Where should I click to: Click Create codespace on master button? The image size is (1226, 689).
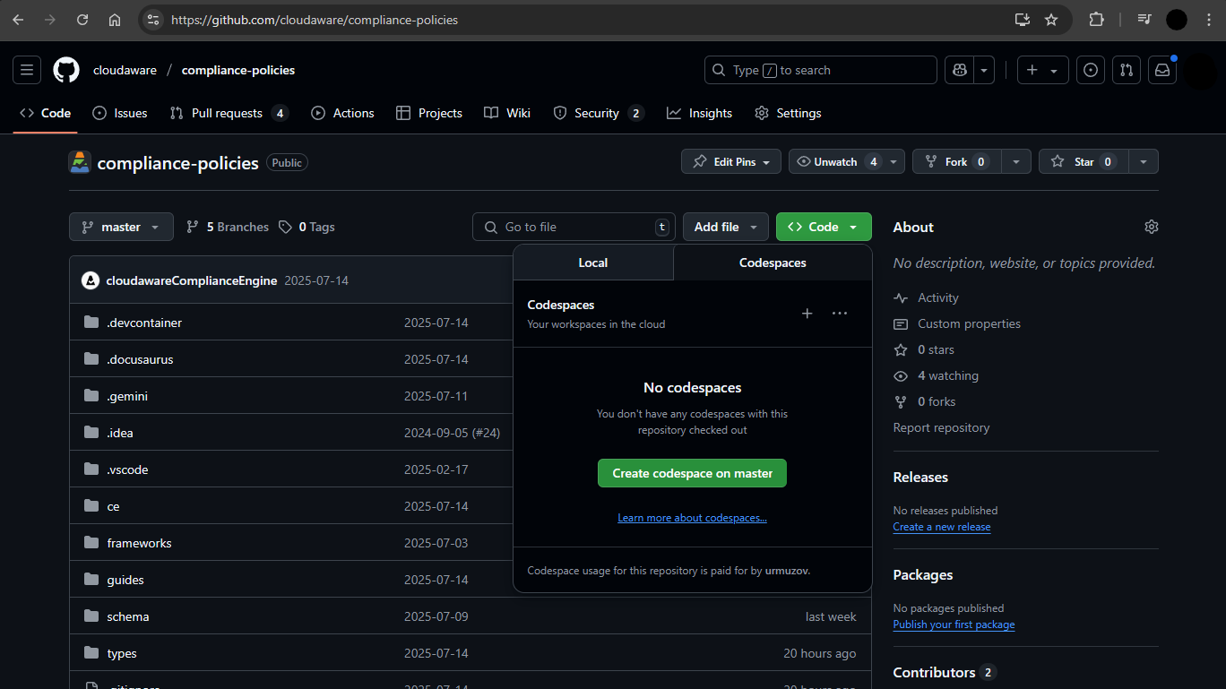692,473
